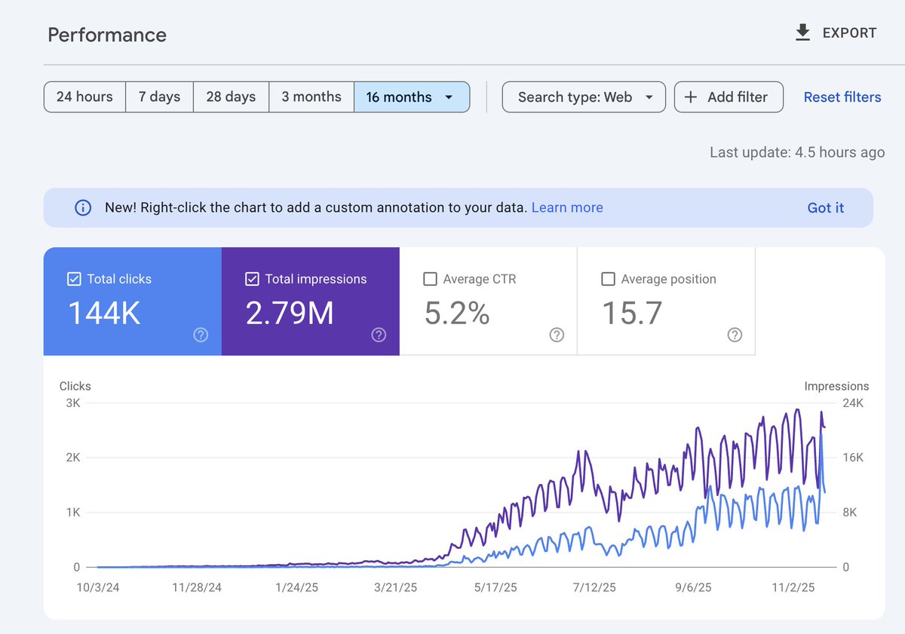
Task: Select the 24 hours range tab
Action: tap(84, 97)
